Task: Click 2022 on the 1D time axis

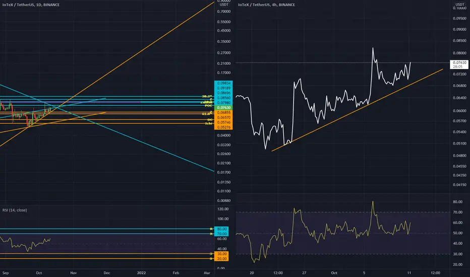Action: click(x=141, y=273)
